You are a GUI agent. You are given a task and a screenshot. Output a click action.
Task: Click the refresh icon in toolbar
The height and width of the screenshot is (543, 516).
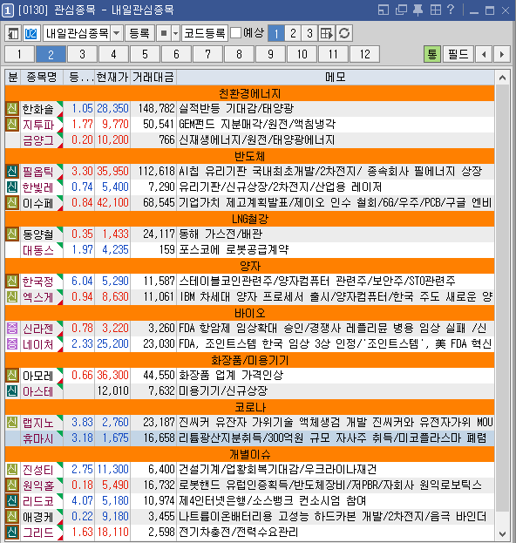[344, 34]
